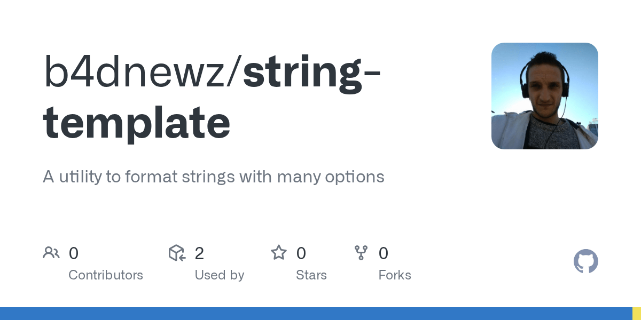Click the Stars label text
The width and height of the screenshot is (641, 320).
311,275
